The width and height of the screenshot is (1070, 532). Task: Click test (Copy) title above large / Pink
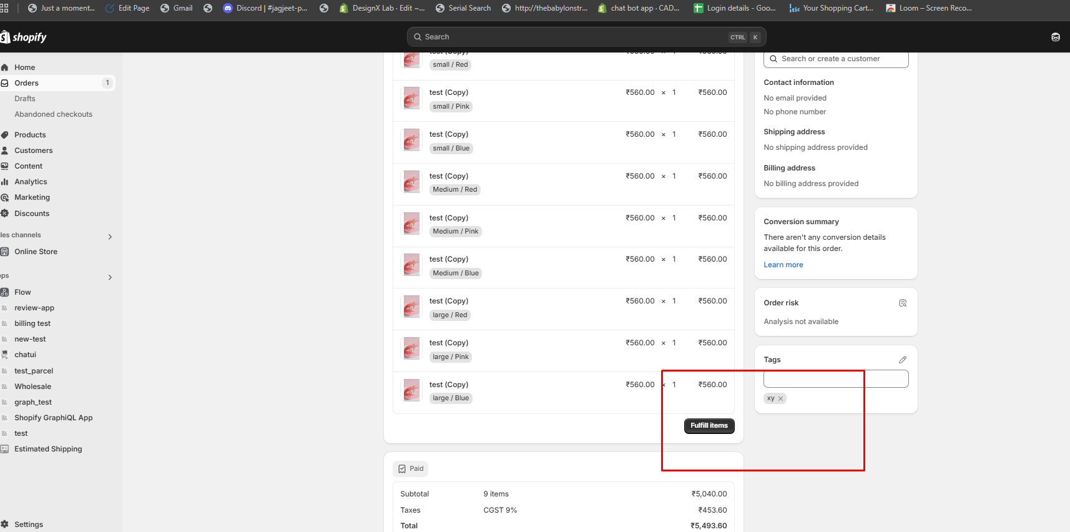449,343
